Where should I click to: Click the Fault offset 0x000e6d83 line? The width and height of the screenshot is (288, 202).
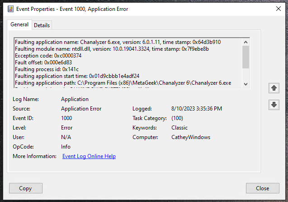[43, 63]
